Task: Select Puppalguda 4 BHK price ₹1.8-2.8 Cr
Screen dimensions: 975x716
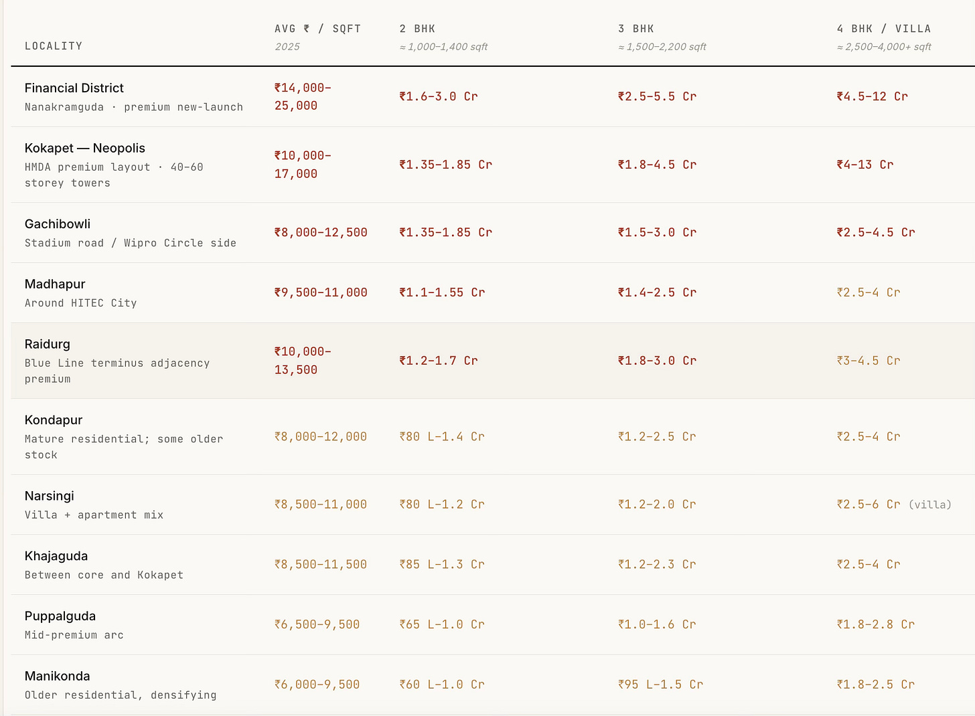Action: pyautogui.click(x=876, y=625)
